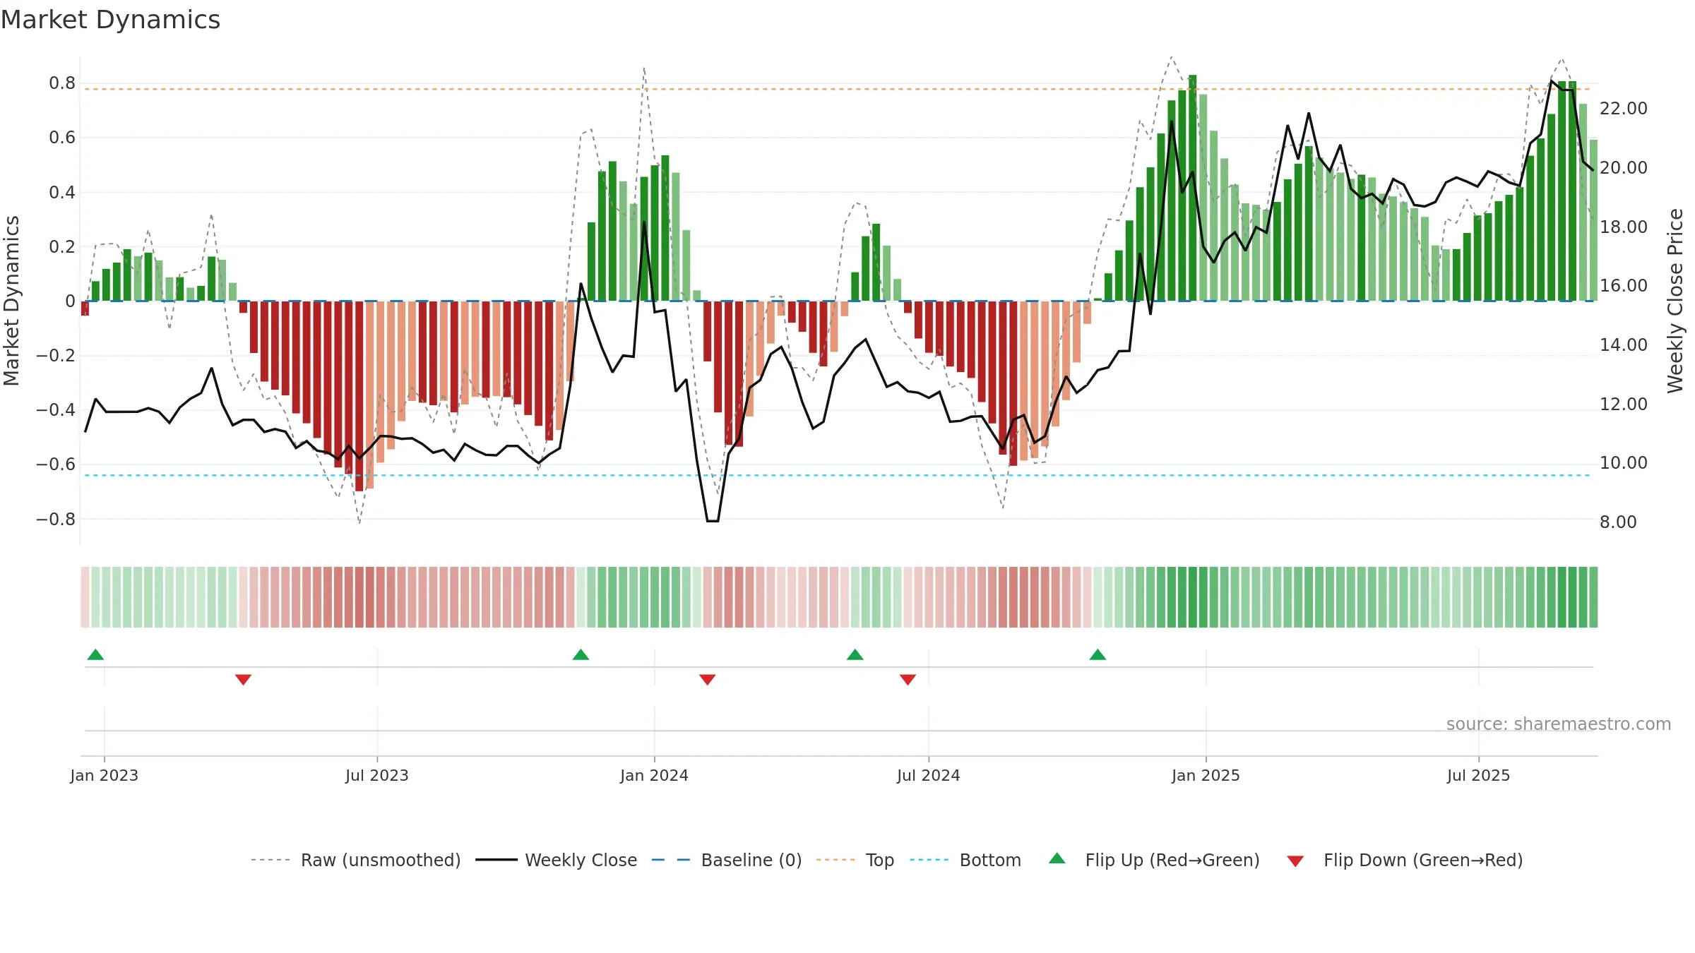
Task: Click the 22.00 price axis label
Action: 1623,109
